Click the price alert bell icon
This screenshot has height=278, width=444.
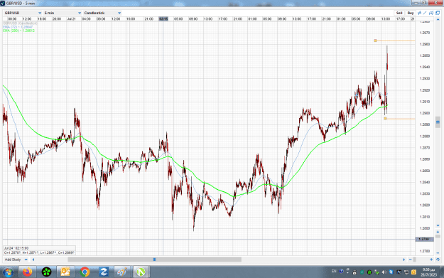431,13
